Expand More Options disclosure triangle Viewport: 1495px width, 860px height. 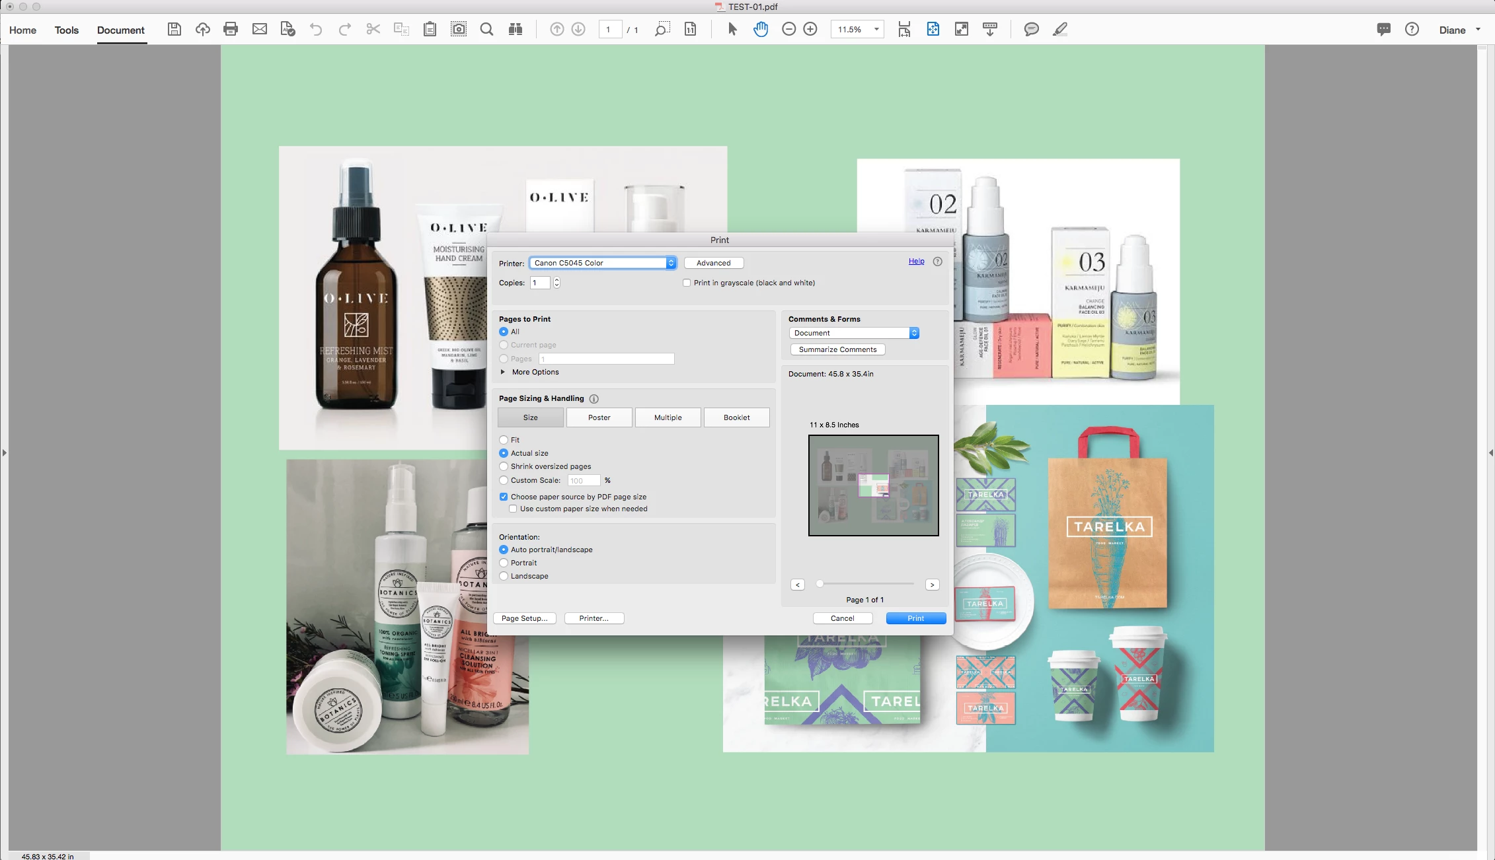click(x=503, y=372)
